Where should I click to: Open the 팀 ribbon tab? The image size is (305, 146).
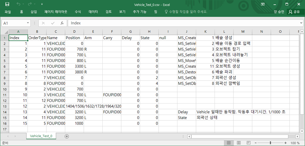pyautogui.click(x=156, y=12)
